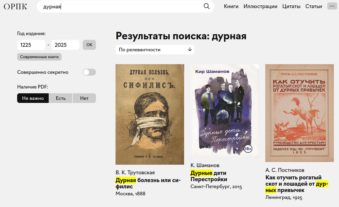Navigate to Цитаты
This screenshot has width=339, height=207.
tap(291, 6)
